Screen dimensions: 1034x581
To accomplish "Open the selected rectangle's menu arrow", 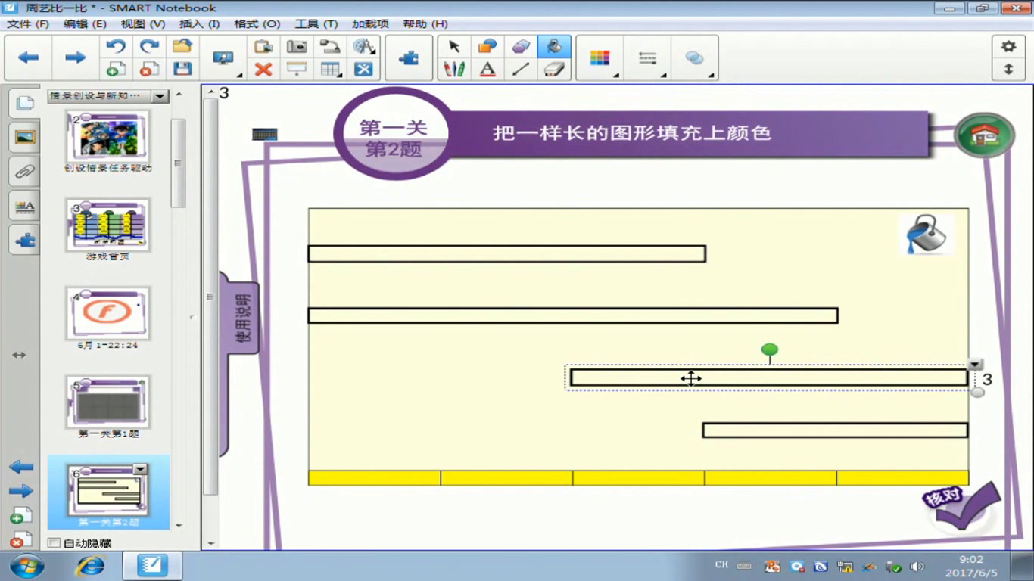I will [x=976, y=365].
